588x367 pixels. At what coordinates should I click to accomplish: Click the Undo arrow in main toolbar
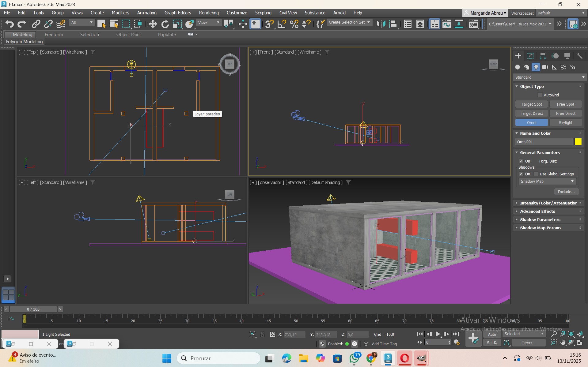[9, 24]
